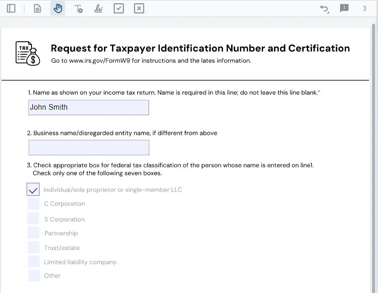Click the name field containing John Smith

(89, 107)
